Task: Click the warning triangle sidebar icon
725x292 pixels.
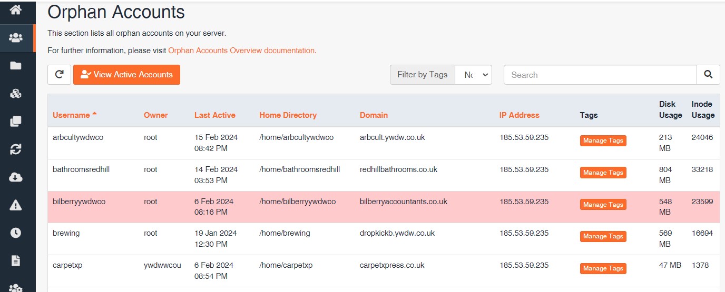Action: tap(16, 205)
